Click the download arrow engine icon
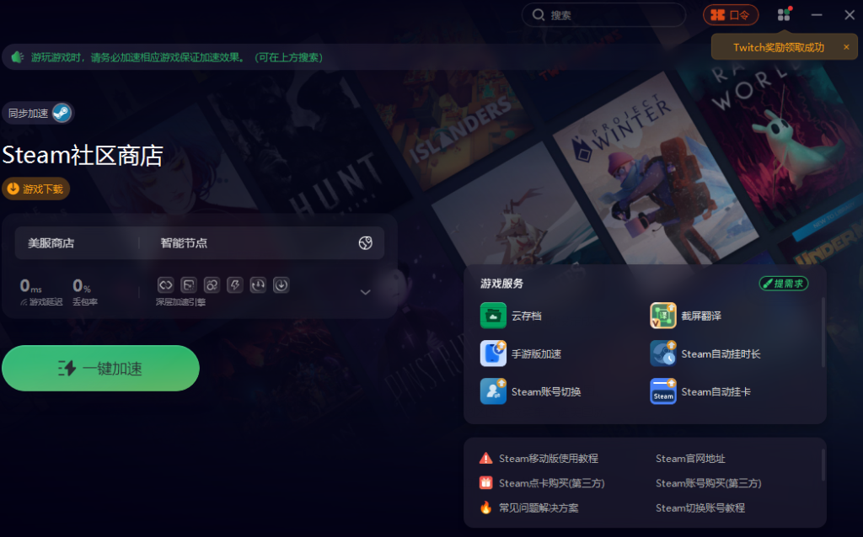The width and height of the screenshot is (863, 537). pyautogui.click(x=281, y=284)
